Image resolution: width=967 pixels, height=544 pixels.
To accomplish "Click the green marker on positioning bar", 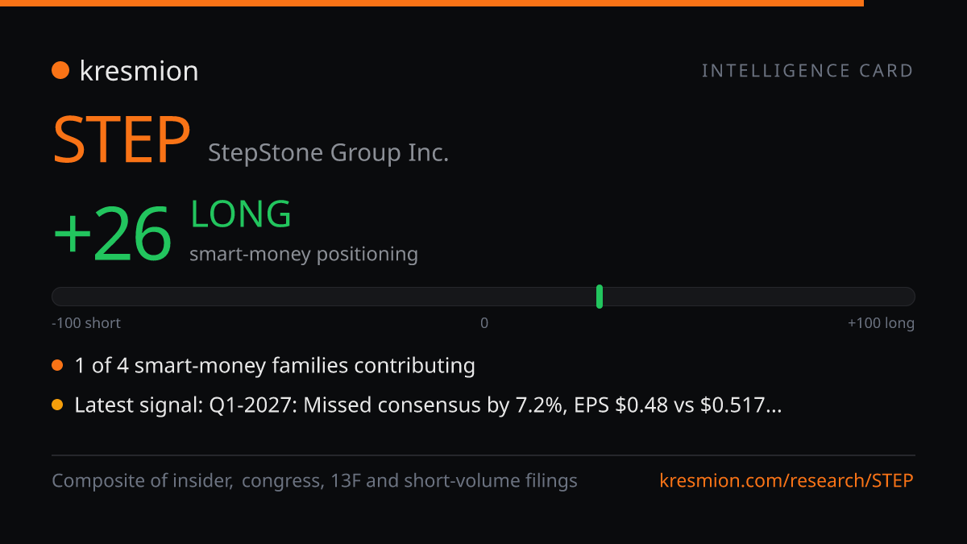I will [600, 297].
